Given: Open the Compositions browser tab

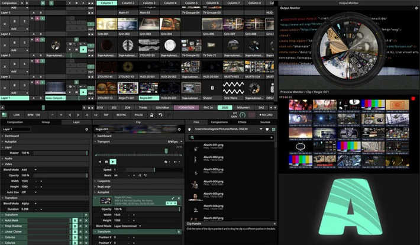Looking at the screenshot, I should (219, 122).
